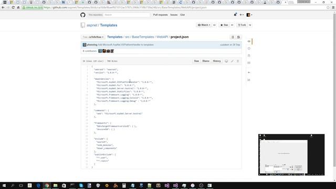This screenshot has width=336, height=189.
Task: Open the notifications bell icon
Action: click(x=235, y=15)
